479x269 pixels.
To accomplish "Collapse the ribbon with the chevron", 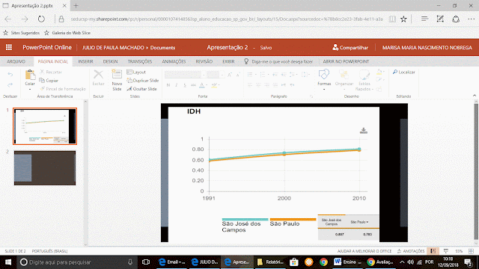I will pos(474,96).
